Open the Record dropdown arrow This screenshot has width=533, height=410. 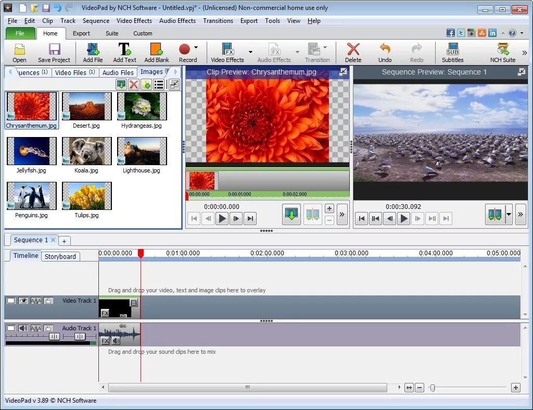pos(196,47)
